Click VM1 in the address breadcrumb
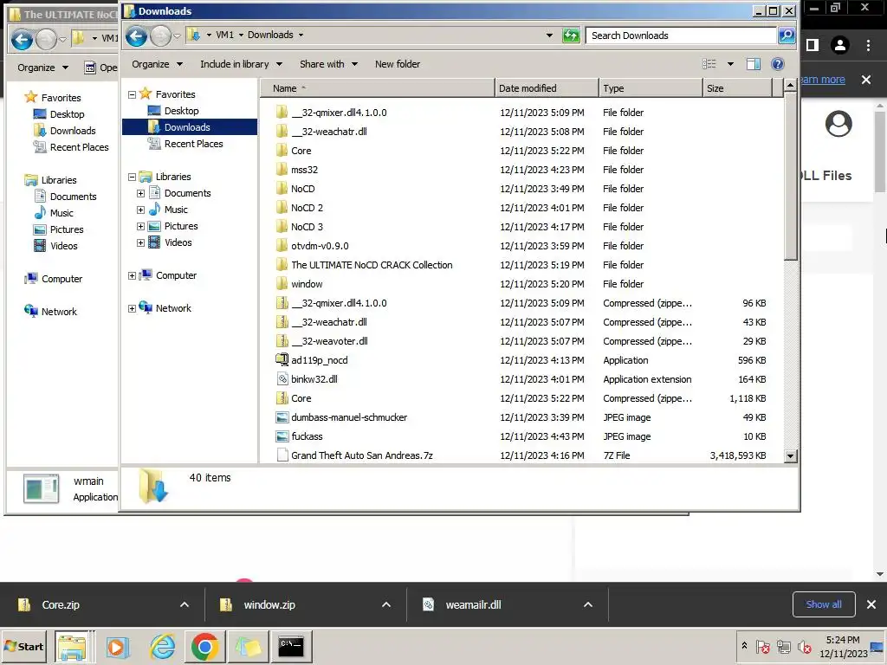Screen dimensions: 887x665 point(224,35)
